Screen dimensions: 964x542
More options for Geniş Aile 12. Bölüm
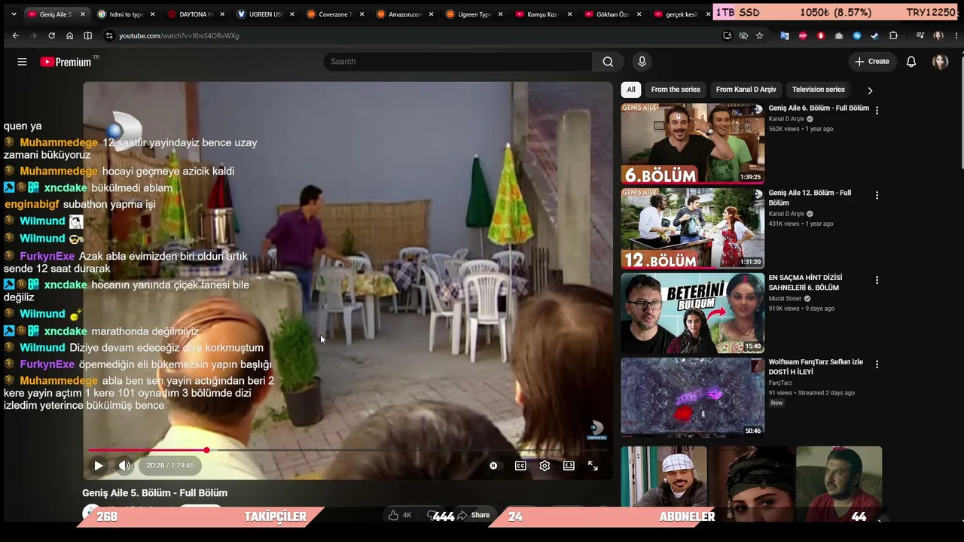(877, 195)
